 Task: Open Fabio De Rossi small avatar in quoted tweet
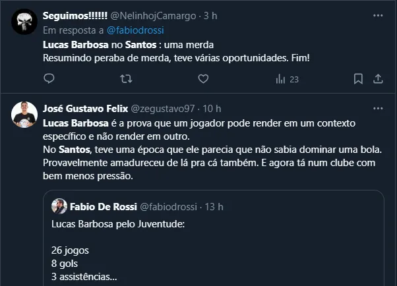59,206
